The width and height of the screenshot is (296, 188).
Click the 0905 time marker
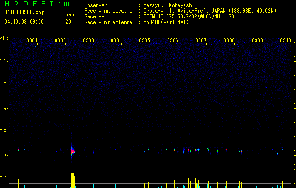point(144,40)
